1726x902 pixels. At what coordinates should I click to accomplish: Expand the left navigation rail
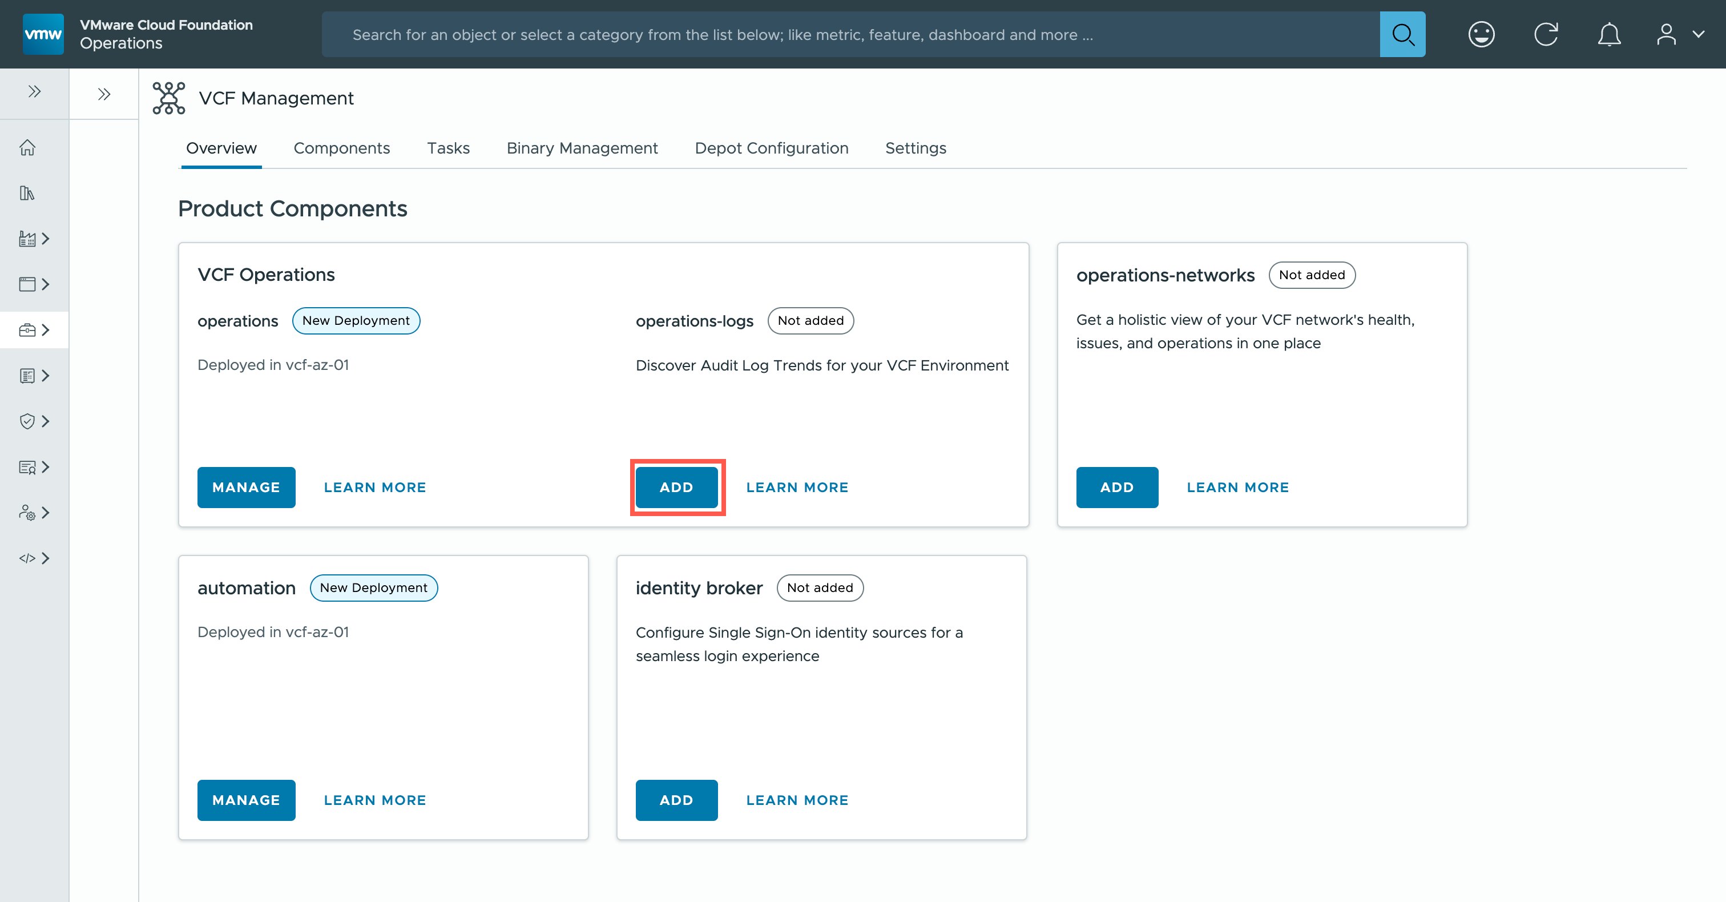point(35,92)
